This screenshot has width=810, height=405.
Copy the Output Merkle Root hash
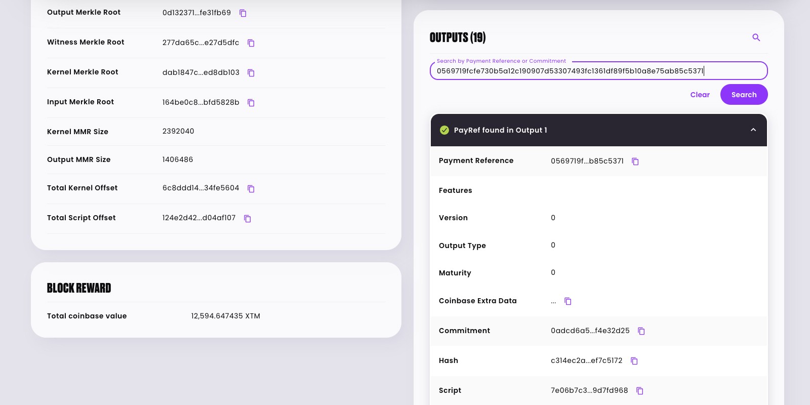point(242,13)
